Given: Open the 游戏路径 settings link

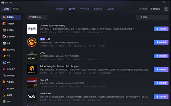Looking at the screenshot, I should coord(155,9).
